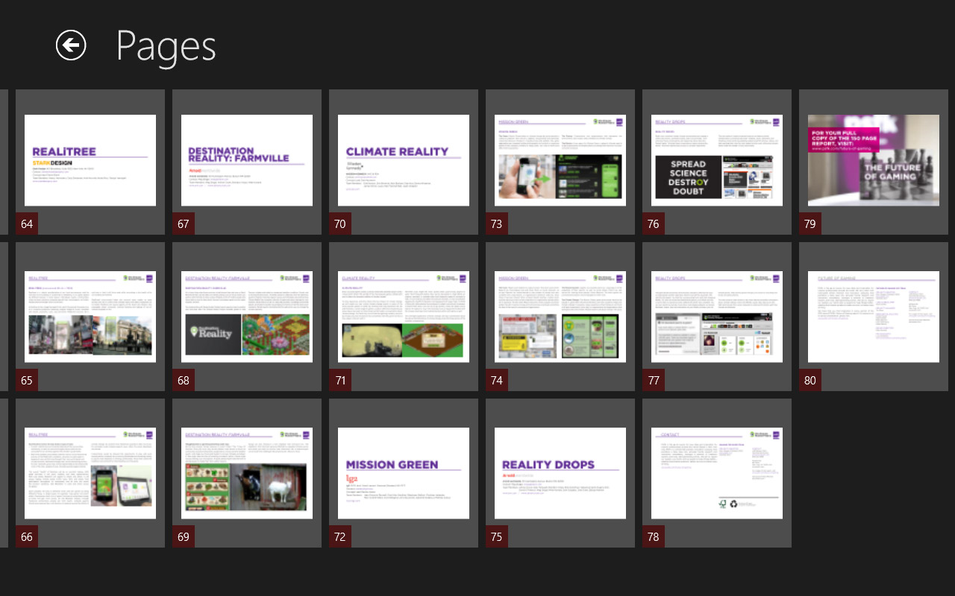Open page 79 The Future of Gaming thumbnail
The height and width of the screenshot is (596, 955).
(874, 160)
